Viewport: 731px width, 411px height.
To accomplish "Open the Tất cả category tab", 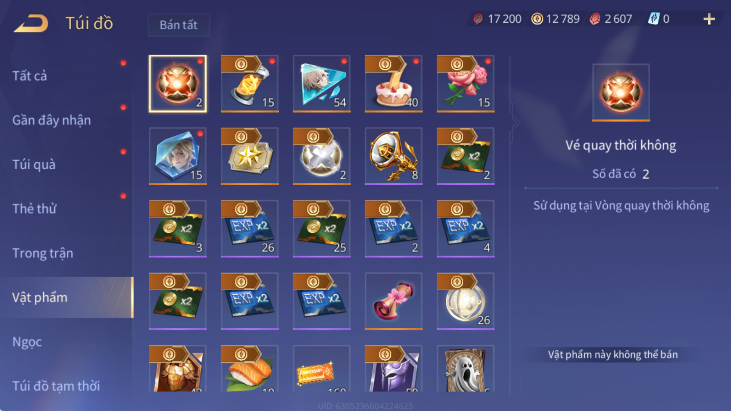I will [x=30, y=76].
